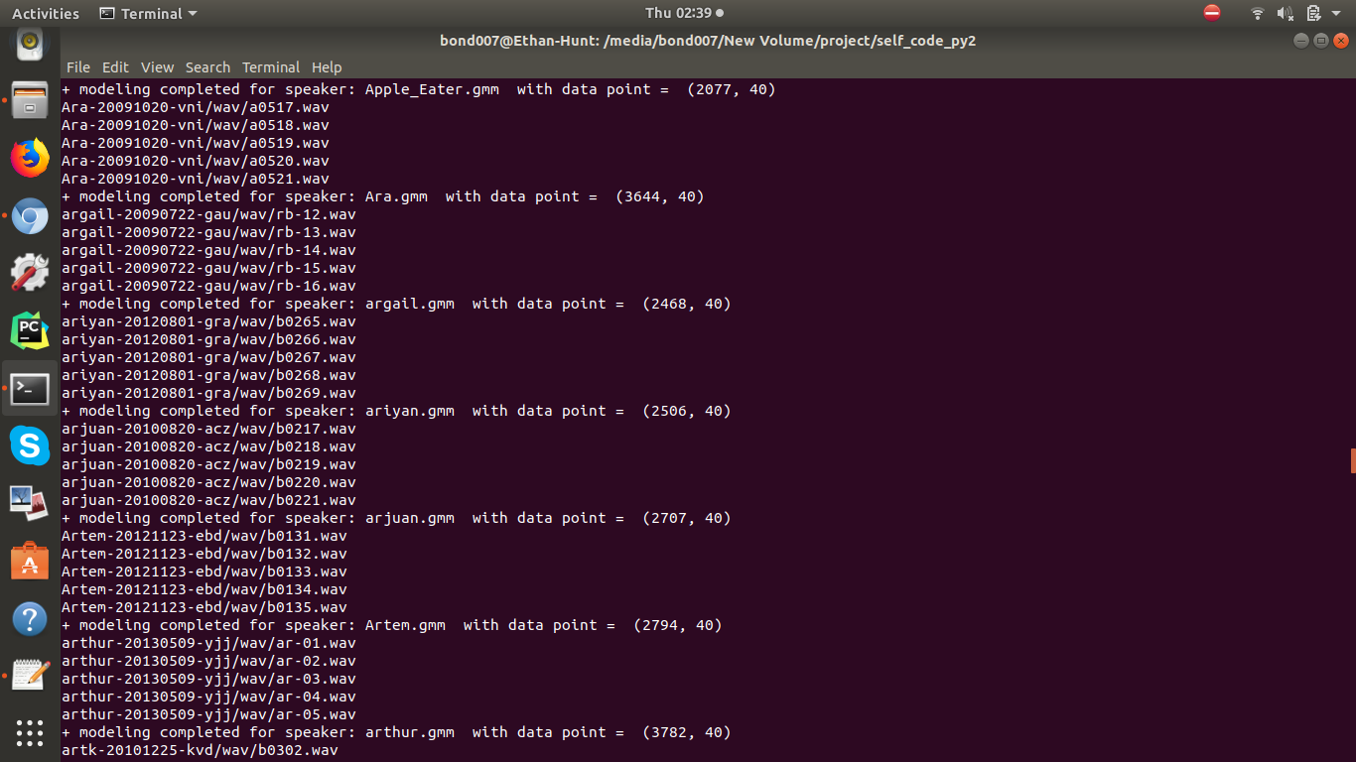Click text 'Ara-20091020-vni/wav/a0519.wav'
This screenshot has width=1356, height=762.
click(196, 143)
